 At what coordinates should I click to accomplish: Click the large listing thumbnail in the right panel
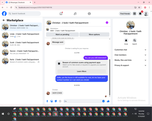point(130,25)
